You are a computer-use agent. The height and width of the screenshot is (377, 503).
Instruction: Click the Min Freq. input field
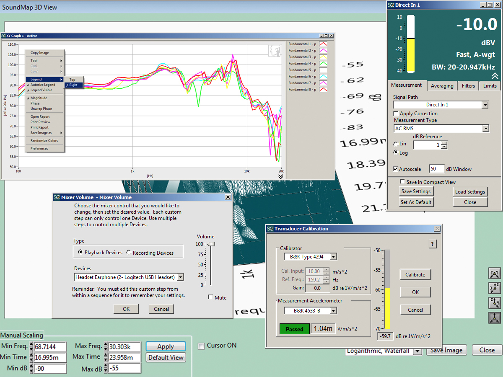pyautogui.click(x=50, y=347)
